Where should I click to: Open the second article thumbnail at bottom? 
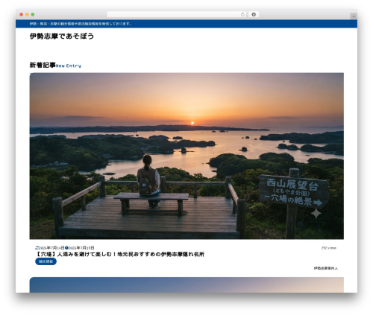[186, 285]
